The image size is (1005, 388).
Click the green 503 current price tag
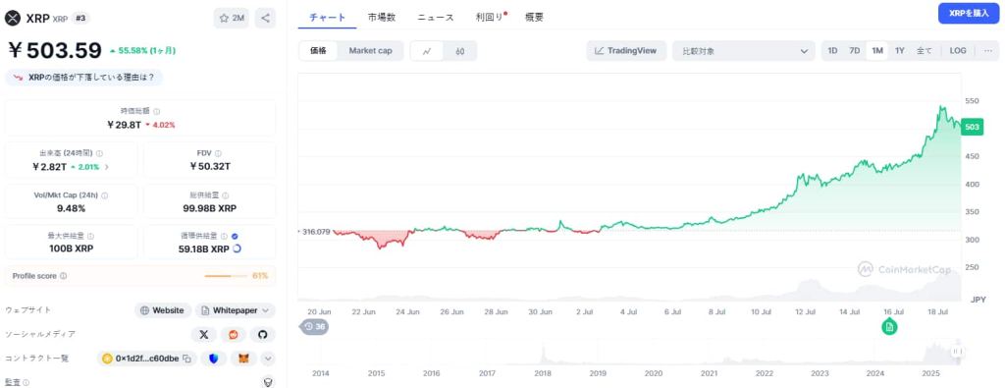[x=973, y=128]
